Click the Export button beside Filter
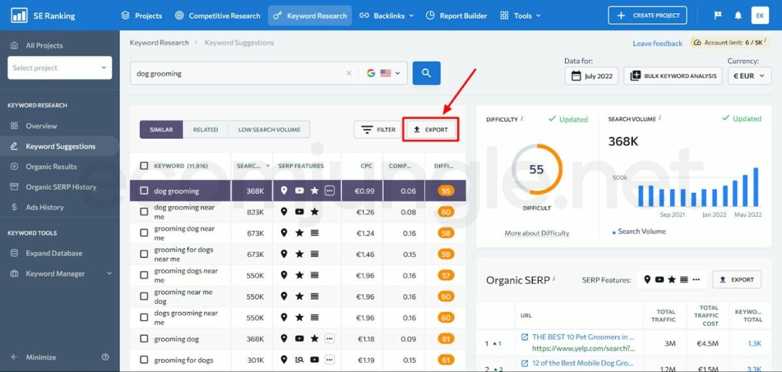This screenshot has height=372, width=782. [431, 130]
